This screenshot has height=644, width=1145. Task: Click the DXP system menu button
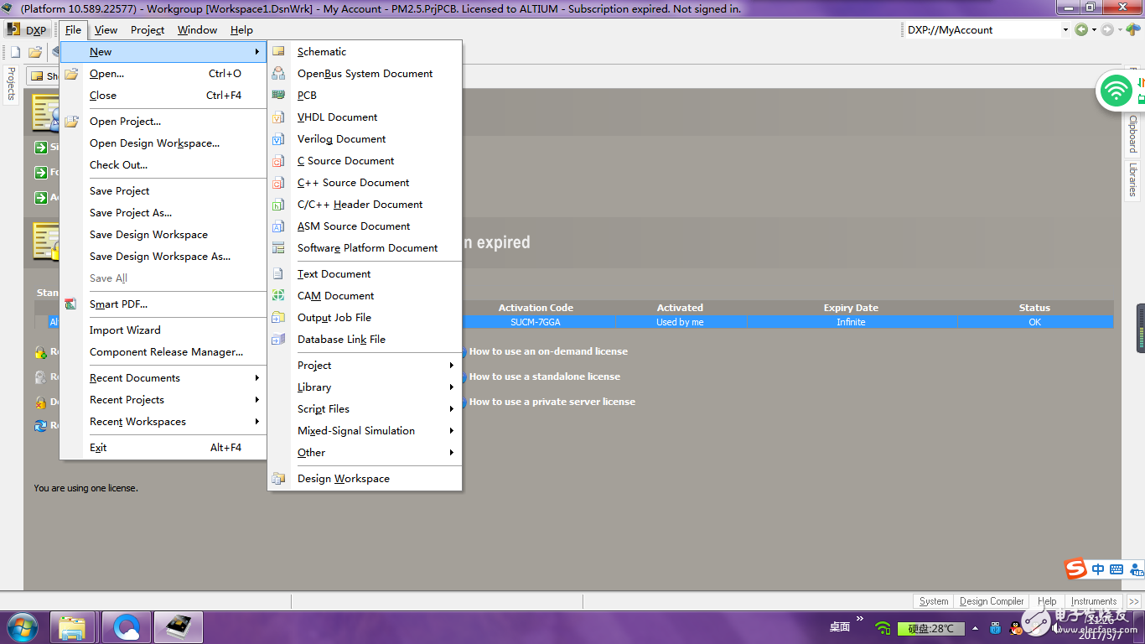coord(28,29)
